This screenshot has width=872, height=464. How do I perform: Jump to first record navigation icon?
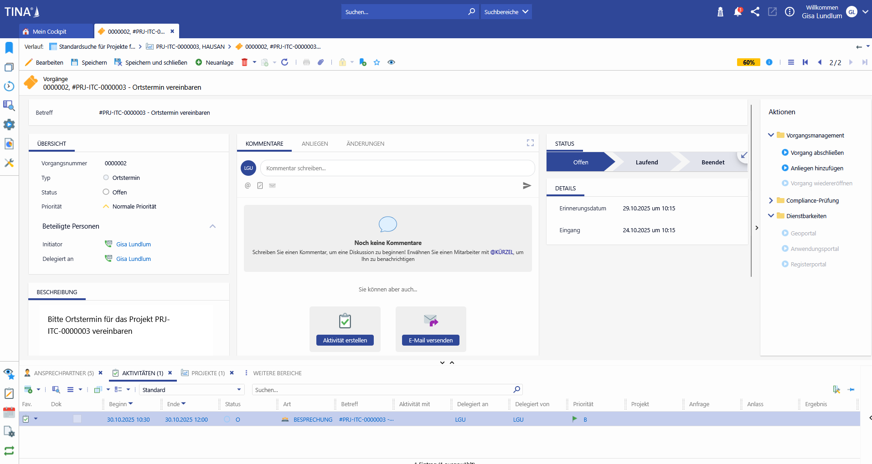[805, 62]
